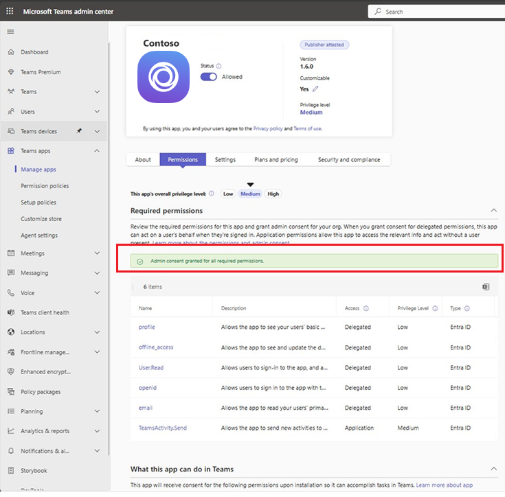The width and height of the screenshot is (505, 497).
Task: Expand the Users menu chevron
Action: tap(97, 111)
